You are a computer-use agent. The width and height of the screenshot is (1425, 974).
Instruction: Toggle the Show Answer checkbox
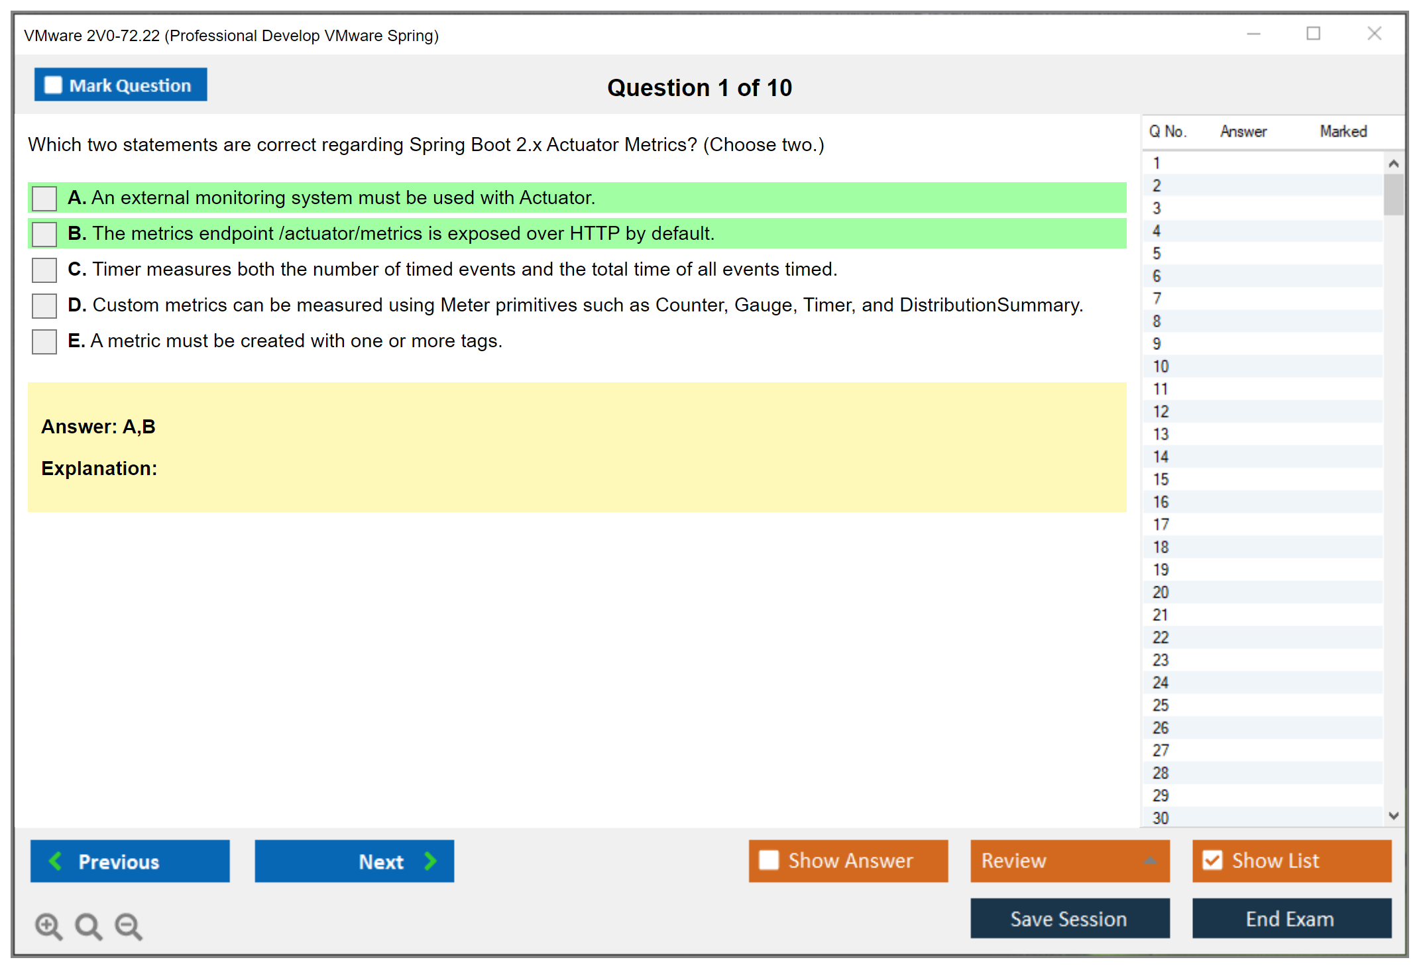(x=769, y=860)
